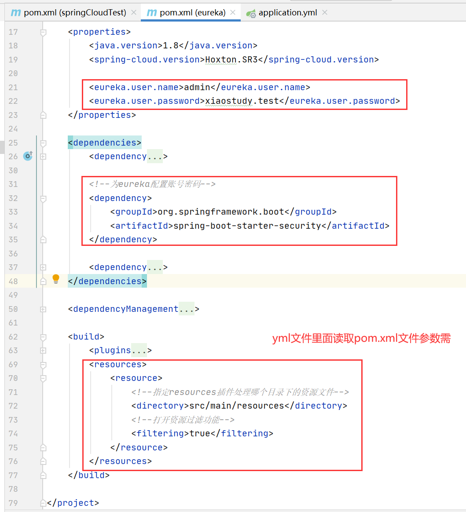Expand the folded plugins at line 63

[x=43, y=351]
